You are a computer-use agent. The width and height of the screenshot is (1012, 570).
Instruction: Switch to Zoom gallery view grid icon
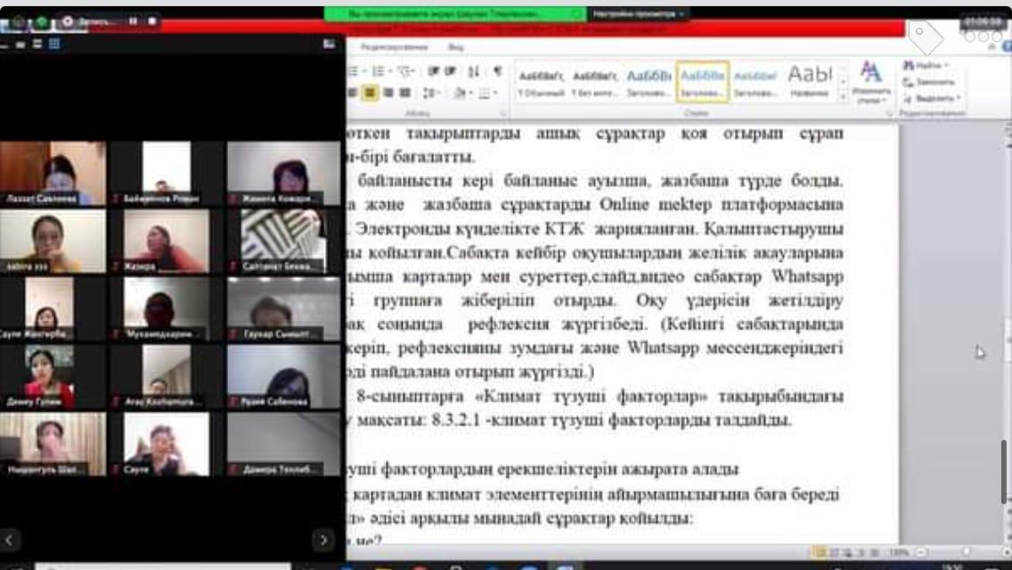click(54, 44)
